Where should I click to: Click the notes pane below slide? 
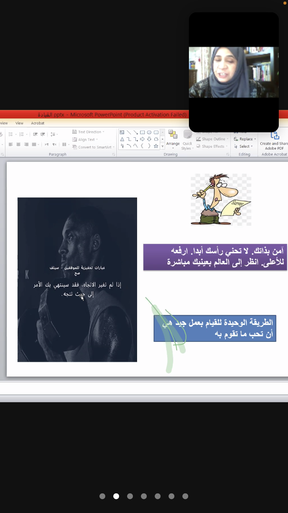(x=144, y=388)
